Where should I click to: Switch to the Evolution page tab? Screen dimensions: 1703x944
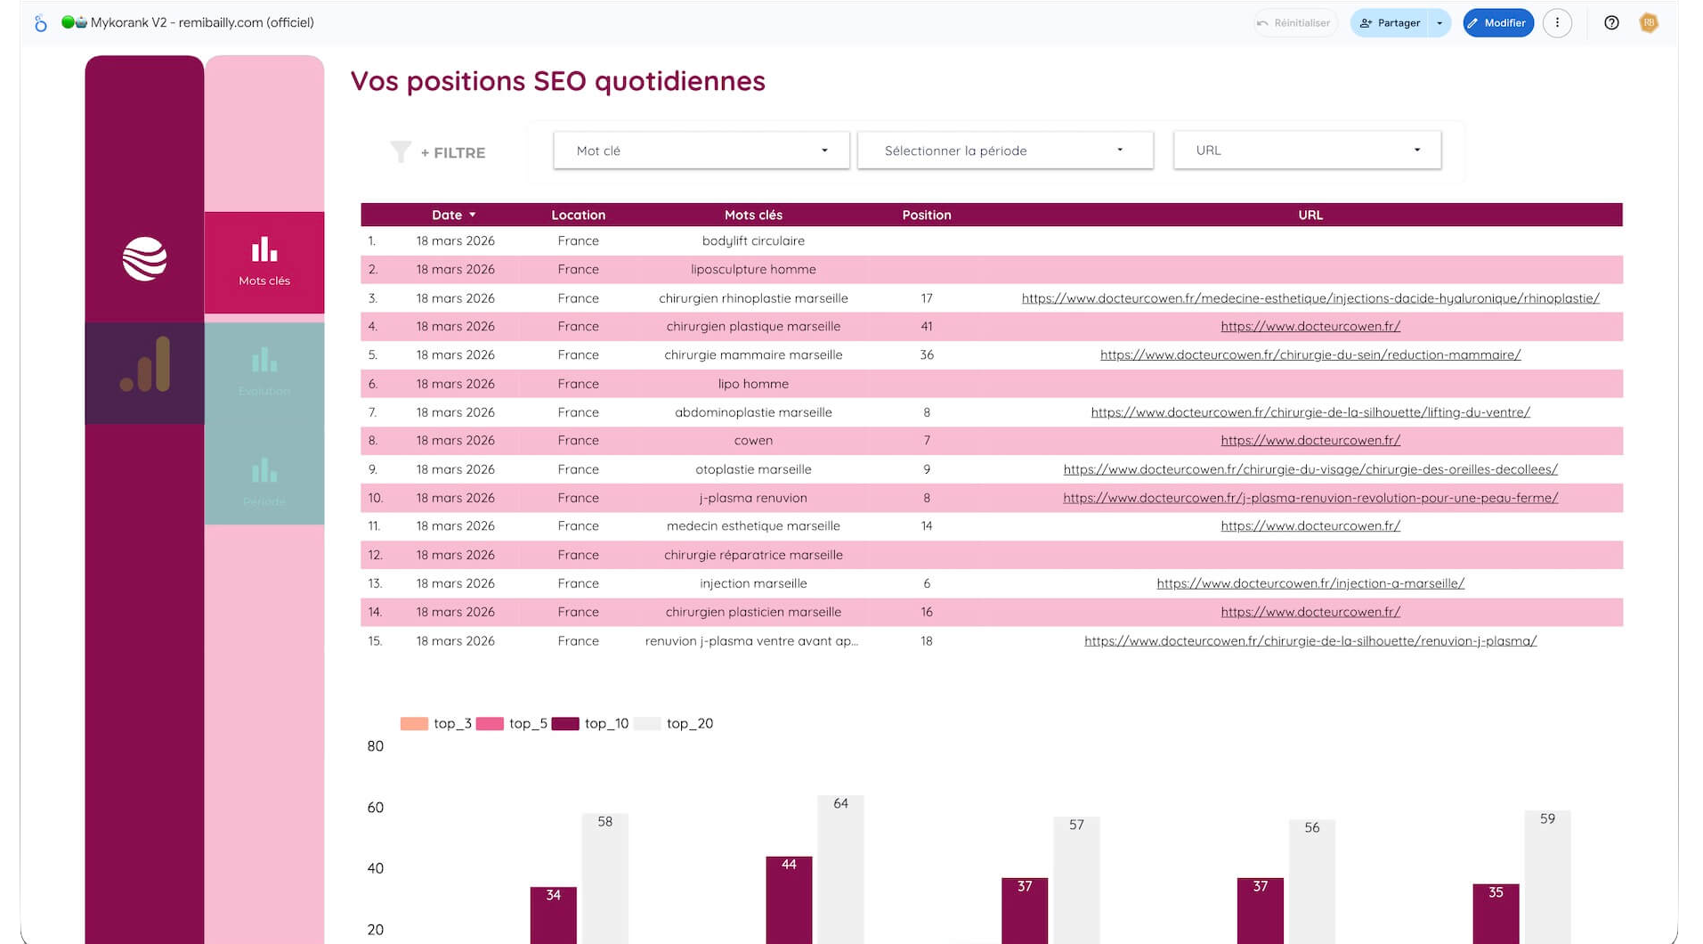[264, 372]
